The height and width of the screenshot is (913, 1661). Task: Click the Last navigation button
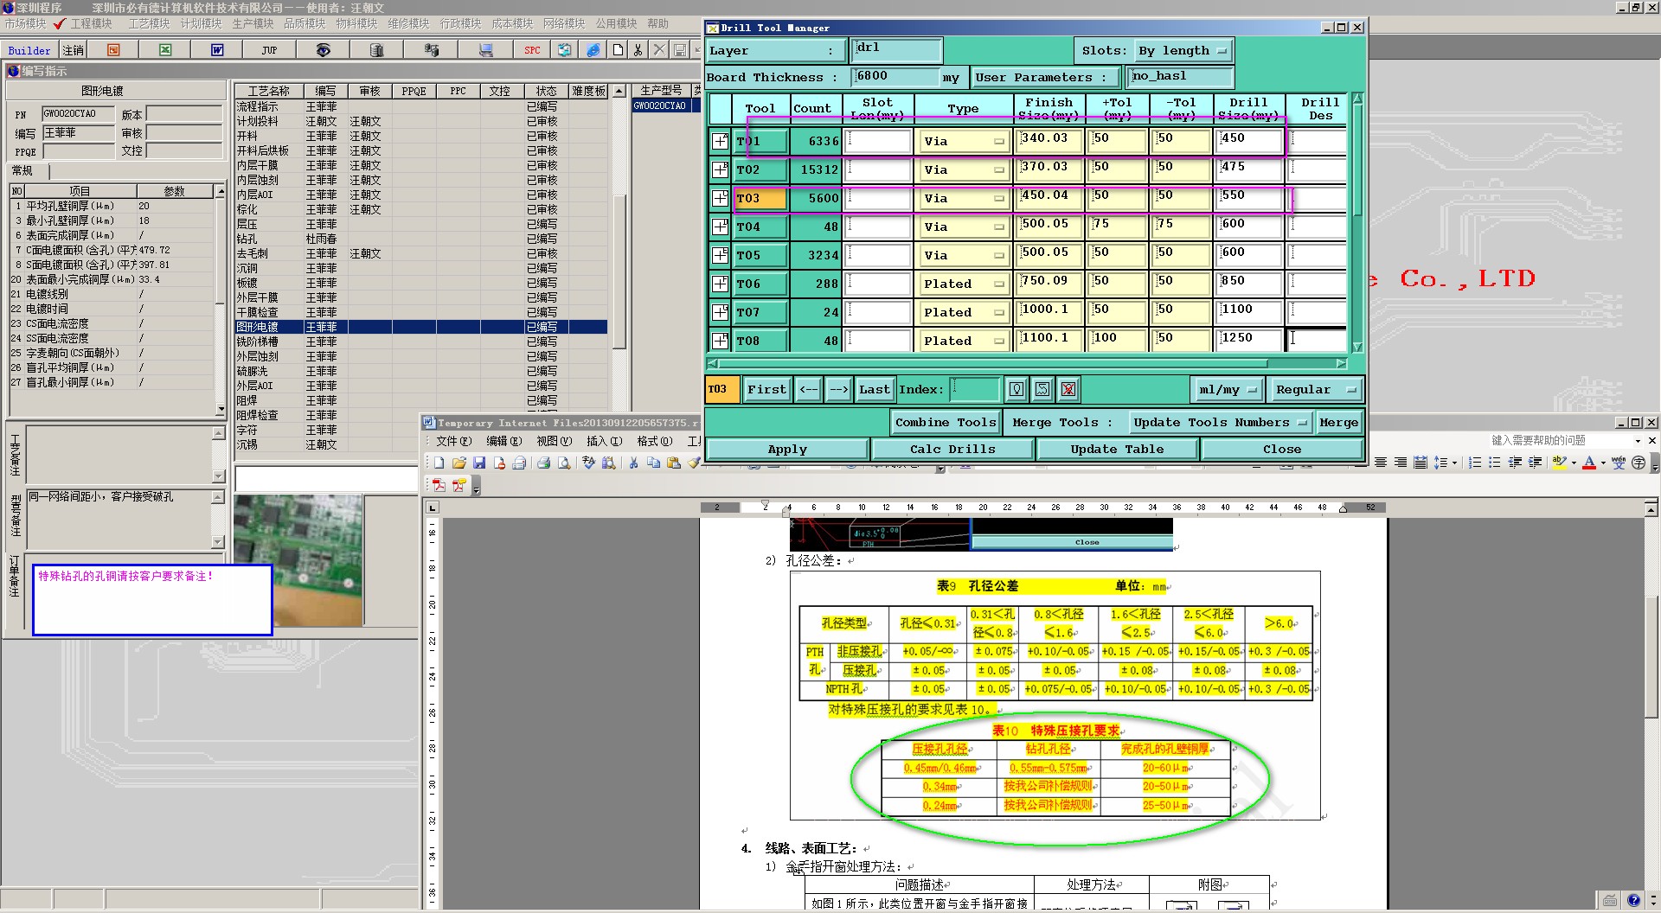(x=874, y=390)
